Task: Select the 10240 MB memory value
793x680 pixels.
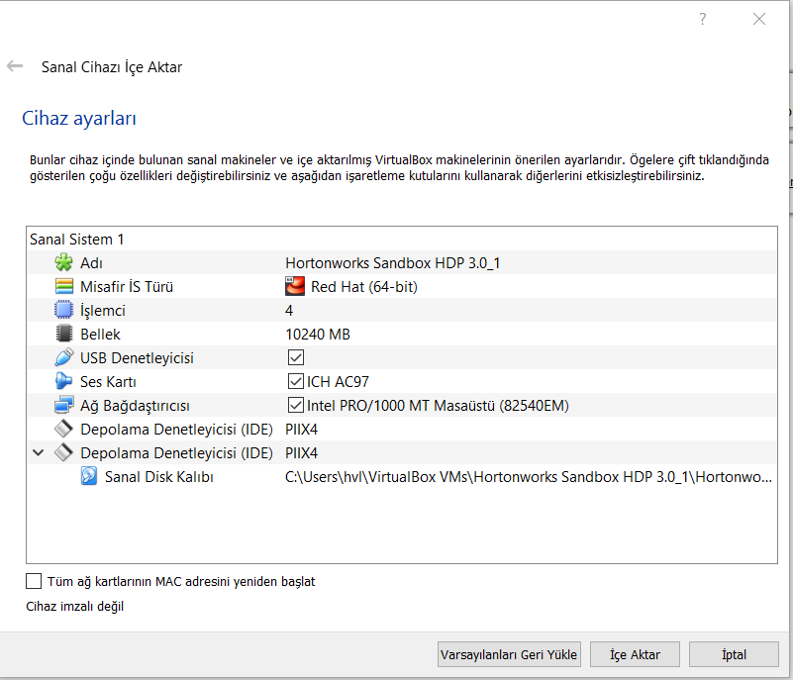Action: click(318, 335)
